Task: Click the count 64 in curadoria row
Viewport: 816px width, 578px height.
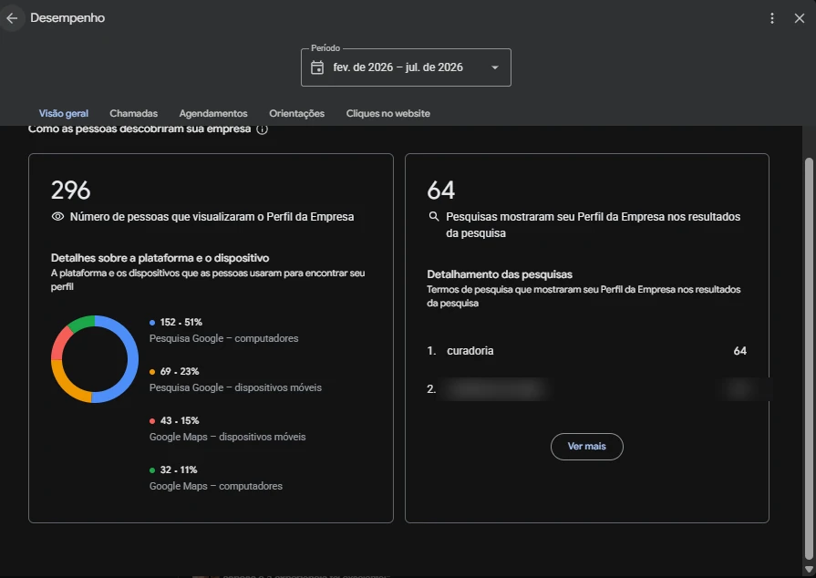Action: pos(739,351)
